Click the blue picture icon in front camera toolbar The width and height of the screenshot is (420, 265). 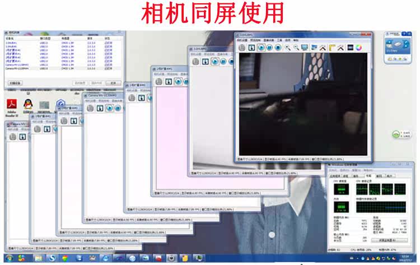[x=314, y=48]
